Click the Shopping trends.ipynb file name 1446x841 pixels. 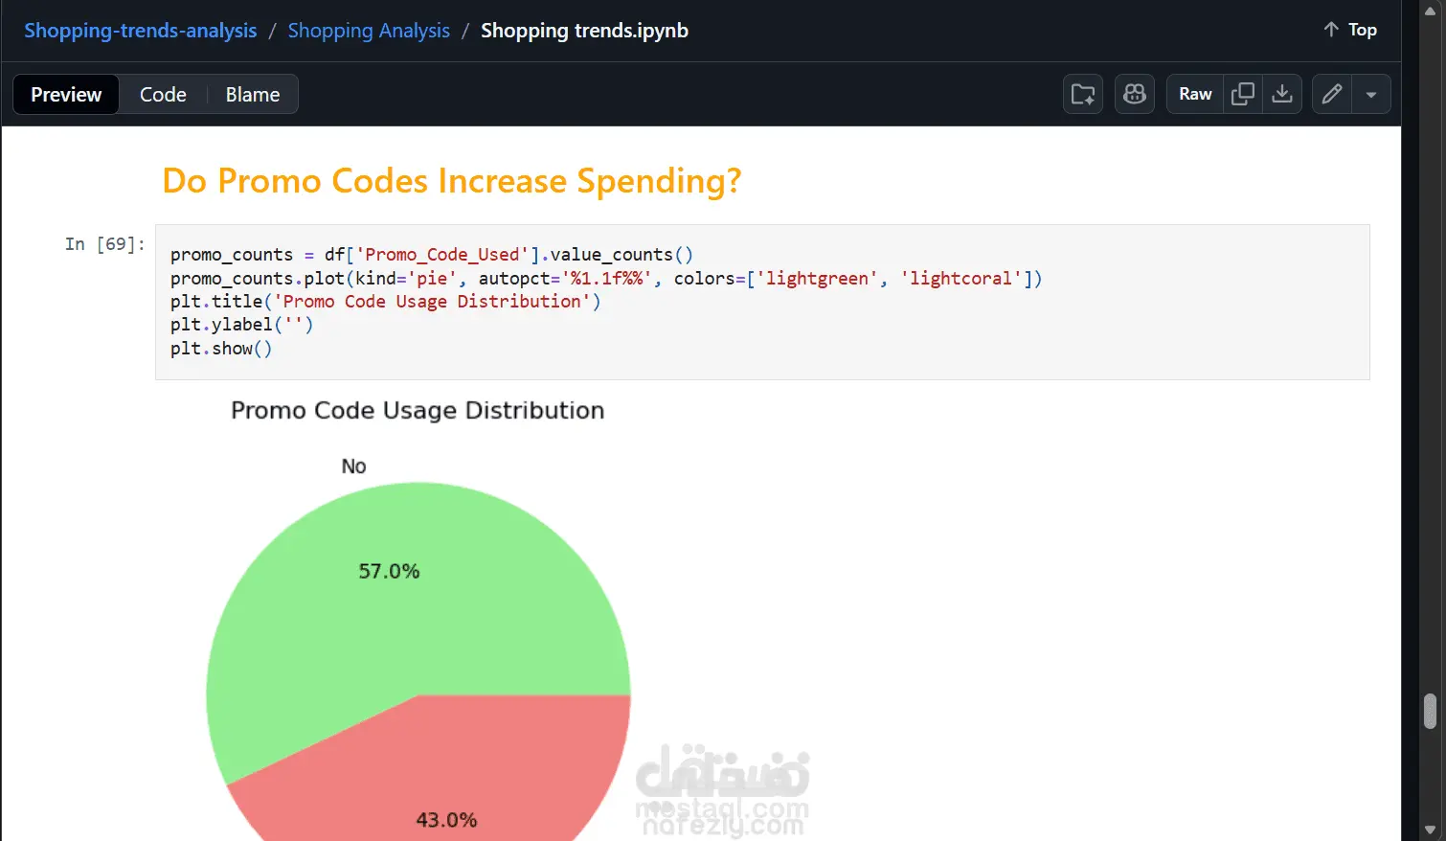tap(584, 30)
